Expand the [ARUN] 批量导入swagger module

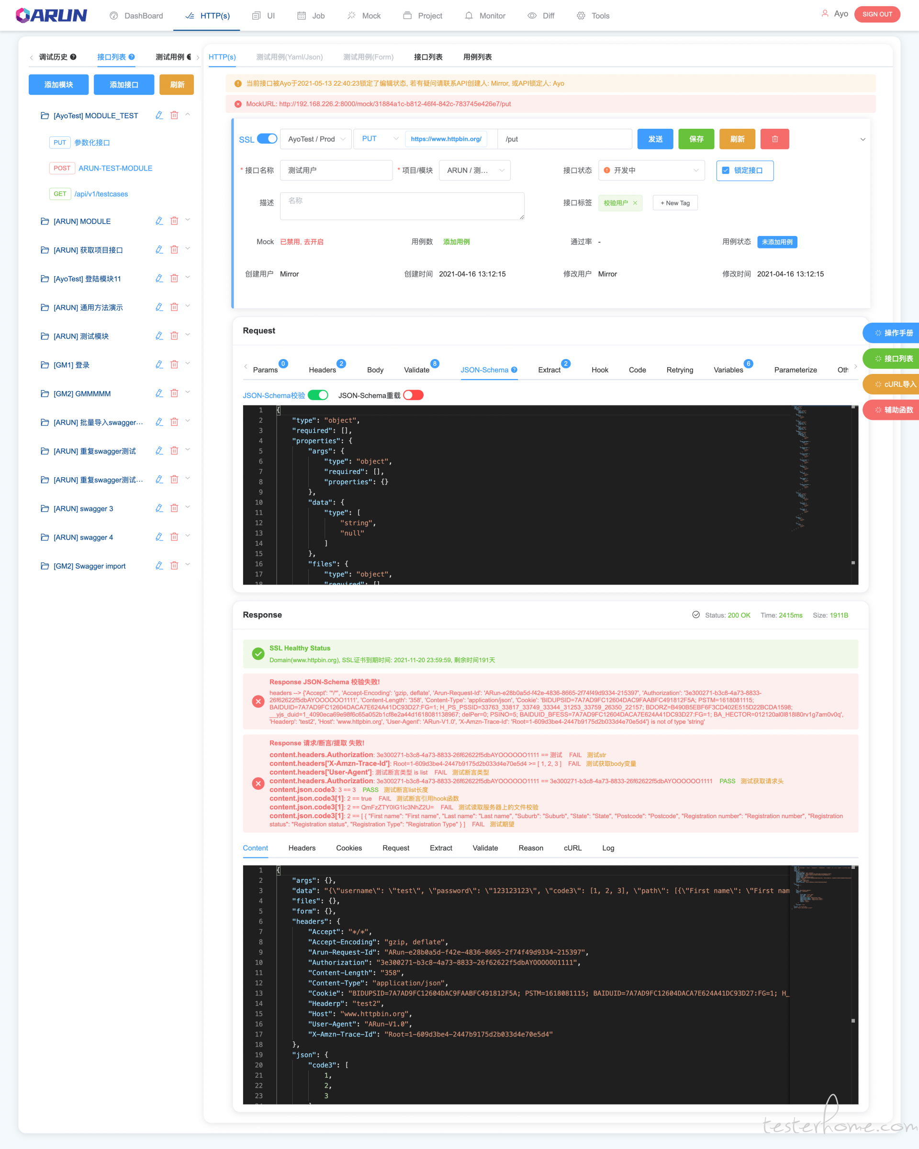click(x=188, y=422)
